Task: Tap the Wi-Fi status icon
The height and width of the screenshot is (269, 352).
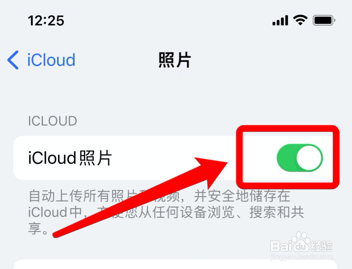Action: (300, 20)
